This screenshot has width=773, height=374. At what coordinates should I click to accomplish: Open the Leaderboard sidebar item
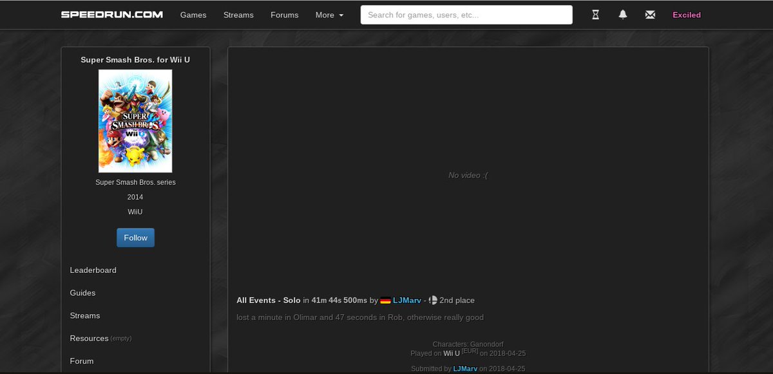pos(93,270)
